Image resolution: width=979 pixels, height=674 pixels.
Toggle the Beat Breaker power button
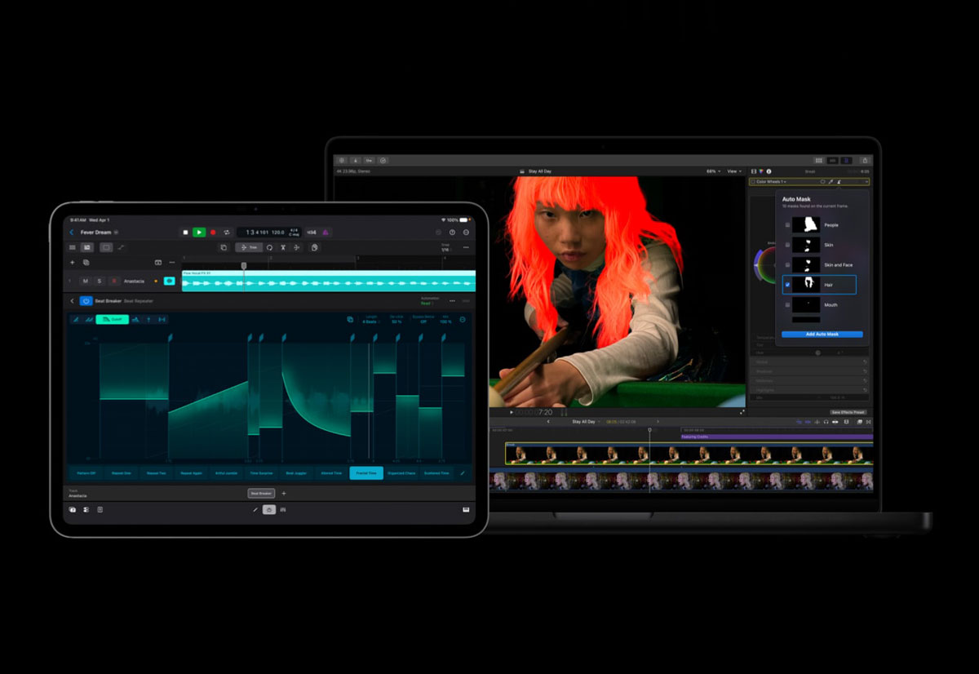pos(86,301)
